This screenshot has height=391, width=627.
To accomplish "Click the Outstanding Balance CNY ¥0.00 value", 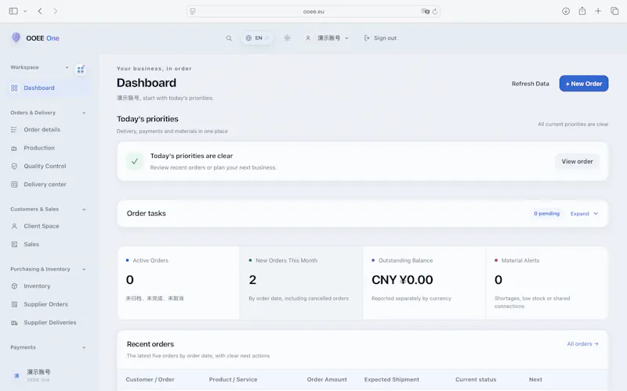I will pos(402,280).
